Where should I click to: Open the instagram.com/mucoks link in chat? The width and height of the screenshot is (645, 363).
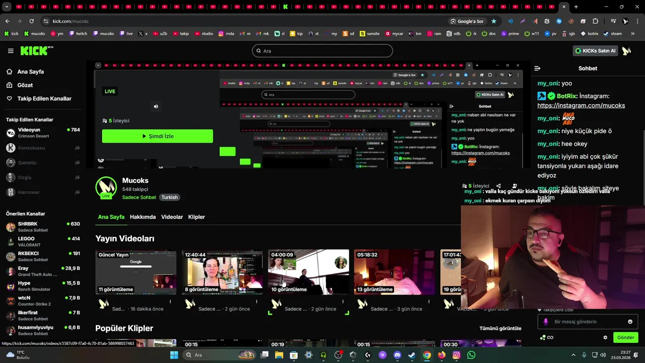(581, 105)
